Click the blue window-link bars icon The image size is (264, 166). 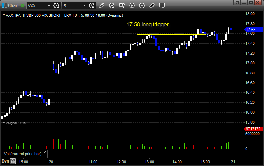point(5,6)
